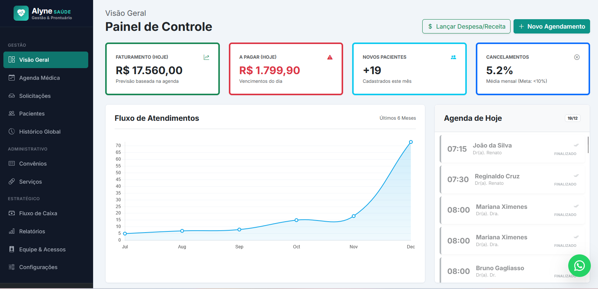Go to Fluxo de Caixa in sidebar
Viewport: 598px width, 289px height.
38,213
